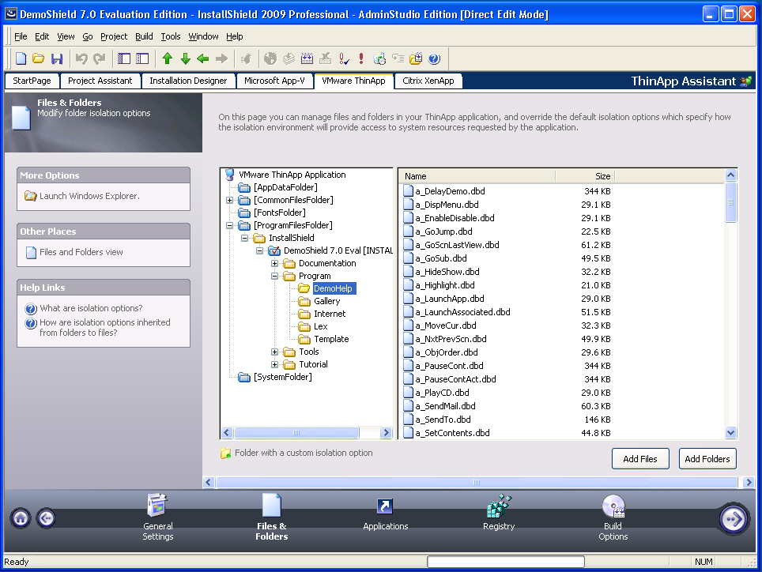The height and width of the screenshot is (572, 762).
Task: Expand the Documentation folder node
Action: [275, 263]
